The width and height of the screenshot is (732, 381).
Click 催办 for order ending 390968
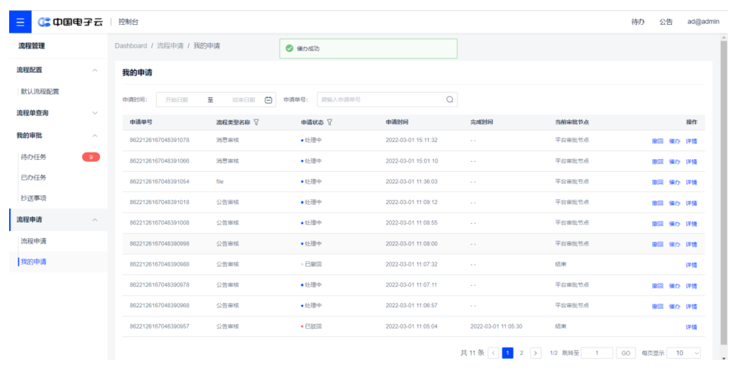pos(674,306)
